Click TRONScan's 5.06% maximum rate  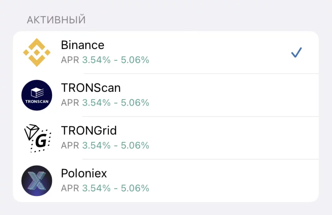[x=135, y=103]
